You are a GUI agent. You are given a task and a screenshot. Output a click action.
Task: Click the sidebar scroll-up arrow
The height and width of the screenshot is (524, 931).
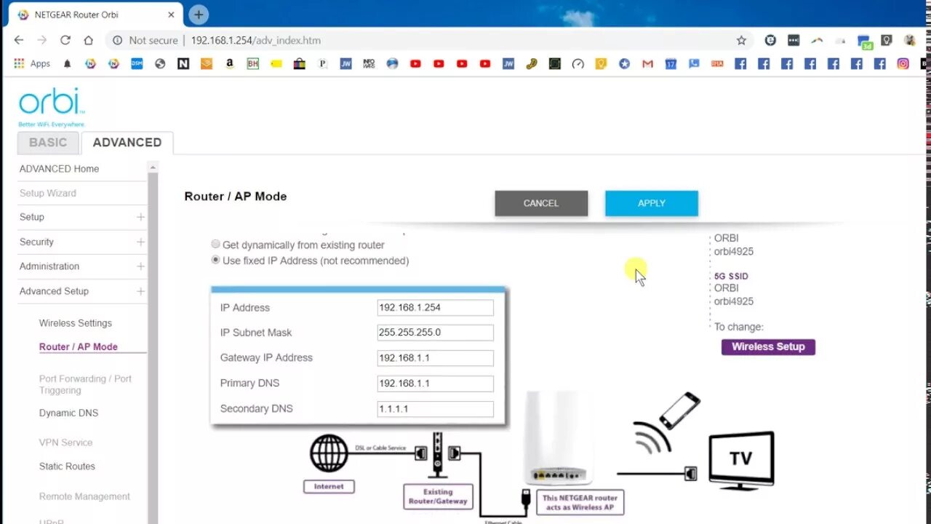153,168
